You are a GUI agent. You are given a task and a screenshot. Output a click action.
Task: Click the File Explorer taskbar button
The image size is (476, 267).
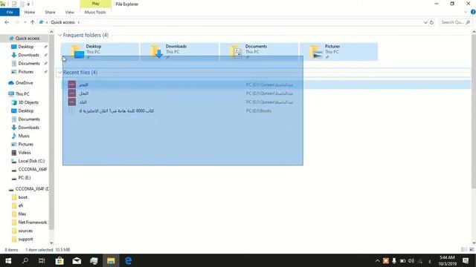click(x=111, y=260)
